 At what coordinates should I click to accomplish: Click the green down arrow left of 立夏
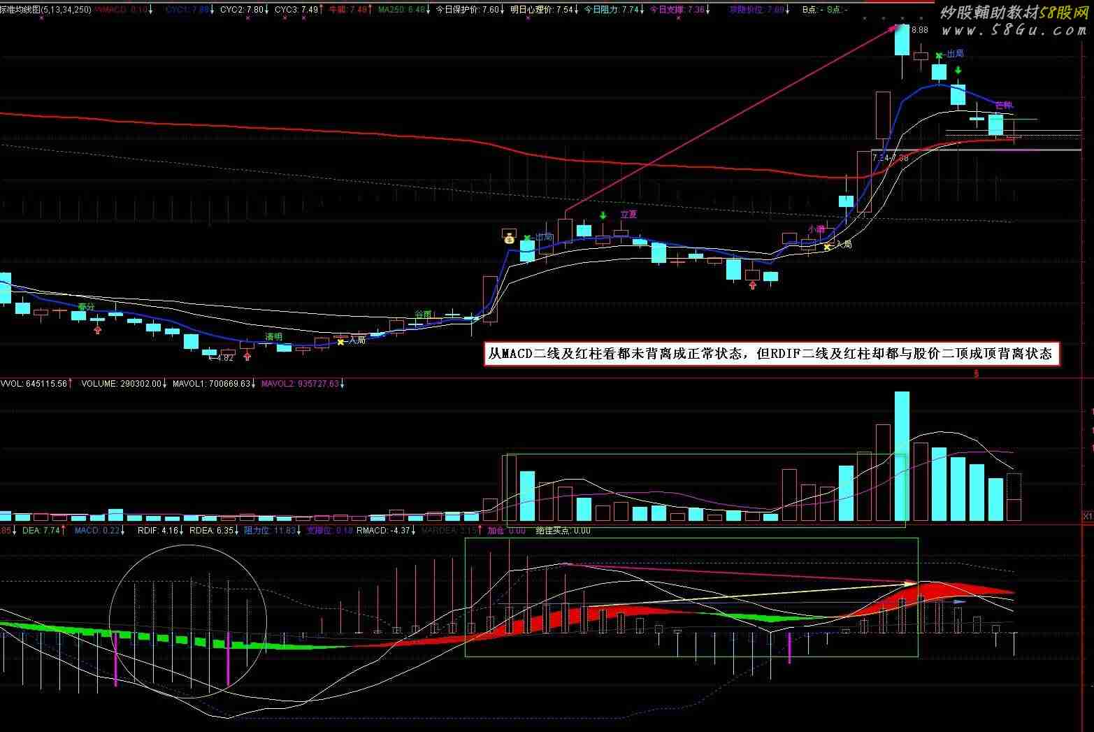(x=603, y=215)
